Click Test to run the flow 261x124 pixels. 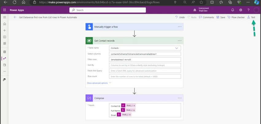[x=251, y=17]
